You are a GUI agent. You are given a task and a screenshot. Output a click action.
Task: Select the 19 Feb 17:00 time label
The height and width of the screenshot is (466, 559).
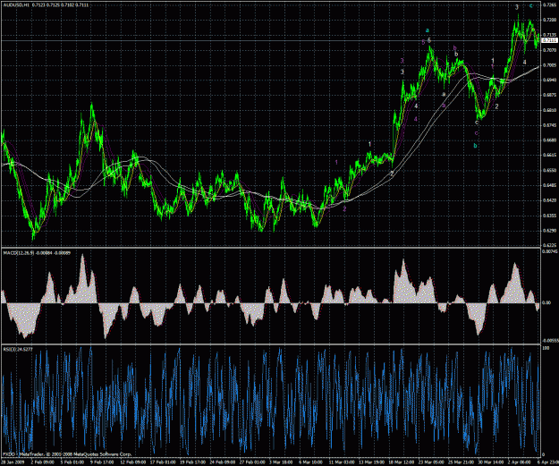(191, 462)
